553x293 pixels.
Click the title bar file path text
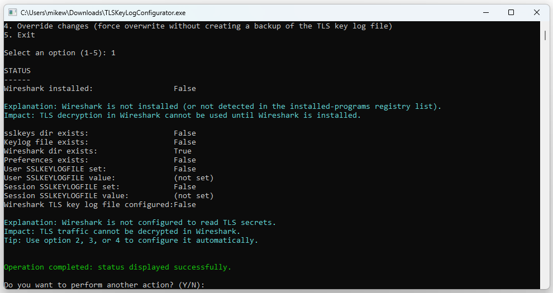(103, 12)
